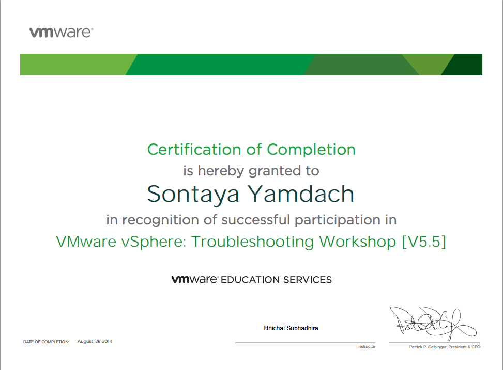Click the VMware logo at top left

(x=61, y=33)
